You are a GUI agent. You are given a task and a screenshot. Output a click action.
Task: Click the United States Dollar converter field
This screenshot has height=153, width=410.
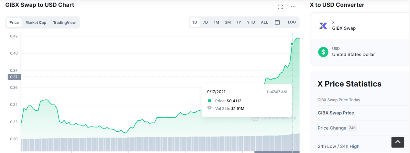360,52
